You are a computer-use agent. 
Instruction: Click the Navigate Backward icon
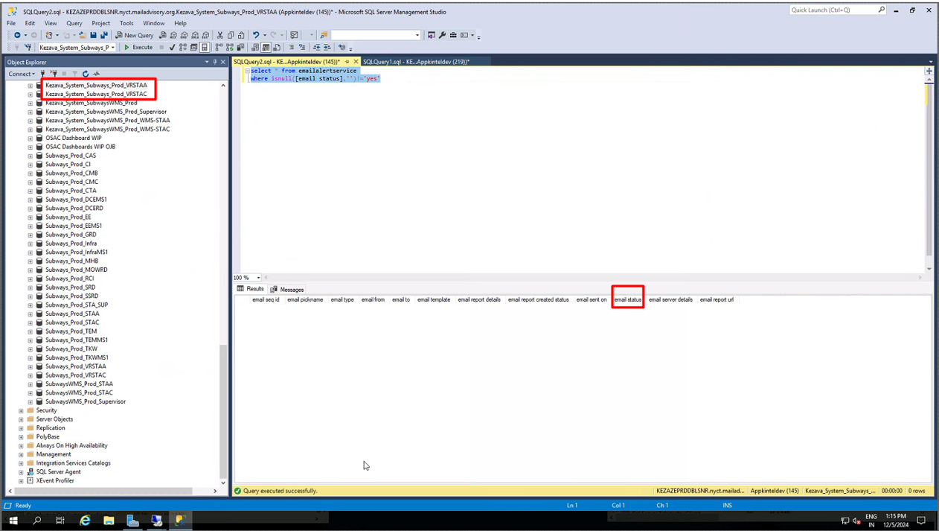click(x=17, y=35)
